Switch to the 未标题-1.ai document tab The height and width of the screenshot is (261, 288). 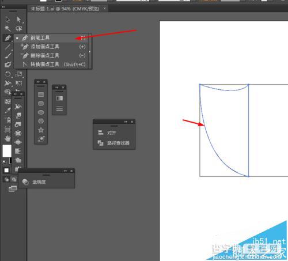pos(65,9)
